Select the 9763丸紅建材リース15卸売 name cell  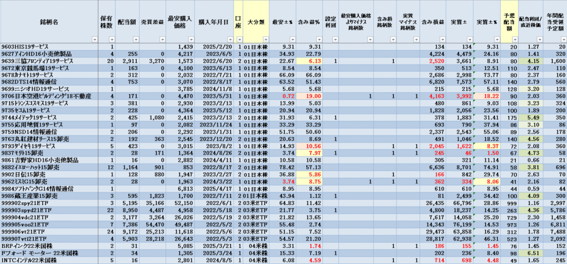[49, 139]
